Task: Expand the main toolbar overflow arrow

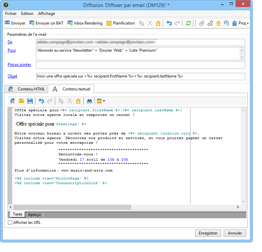Action: 248,23
